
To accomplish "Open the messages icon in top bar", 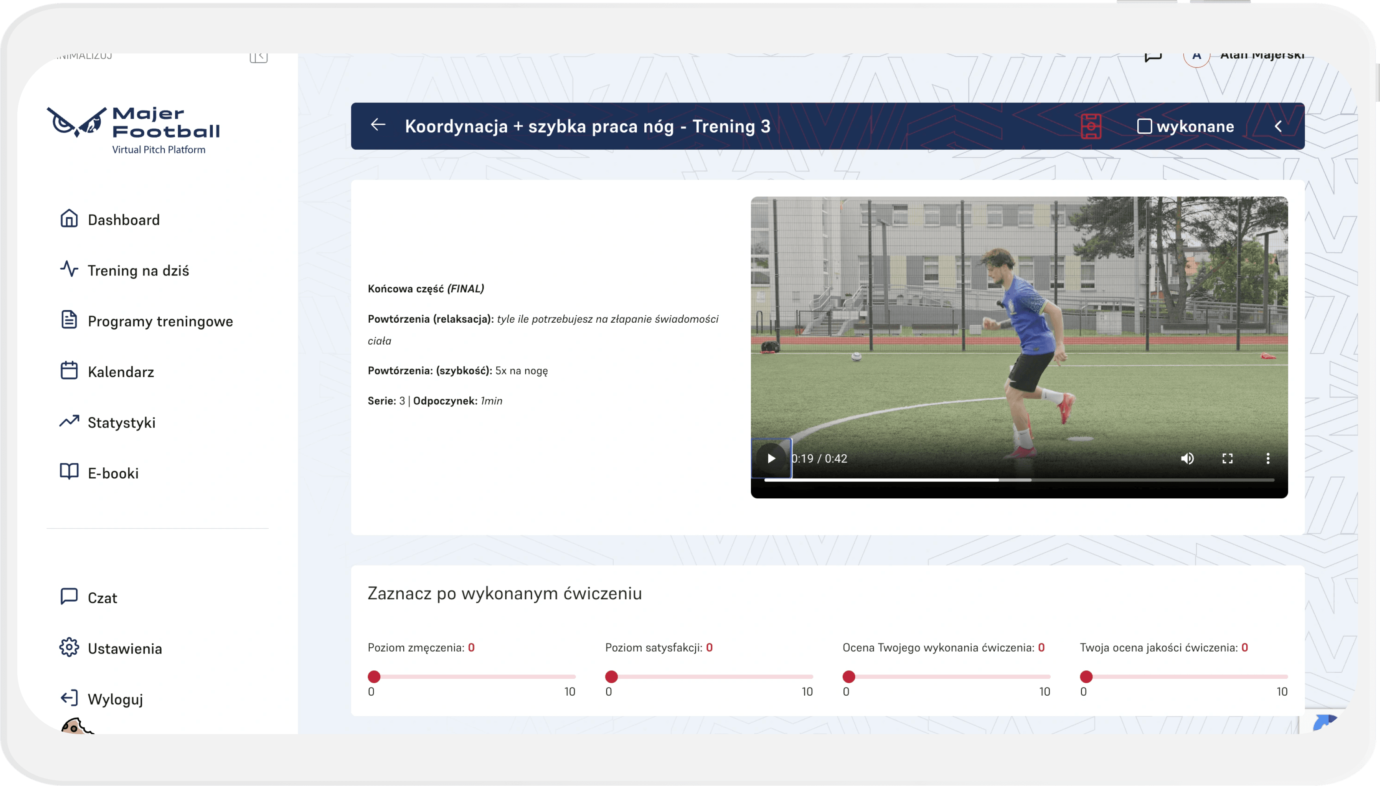I will click(x=1153, y=57).
